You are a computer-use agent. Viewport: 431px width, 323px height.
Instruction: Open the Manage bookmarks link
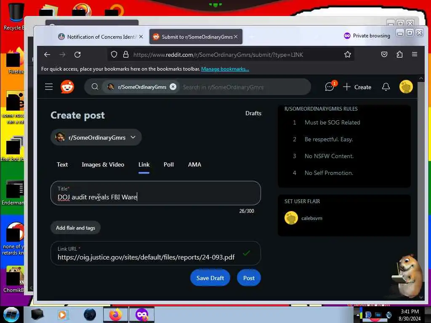[225, 69]
